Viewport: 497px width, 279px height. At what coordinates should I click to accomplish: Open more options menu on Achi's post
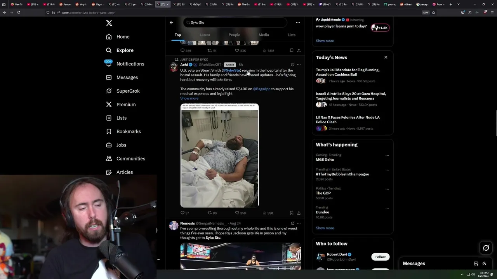299,65
